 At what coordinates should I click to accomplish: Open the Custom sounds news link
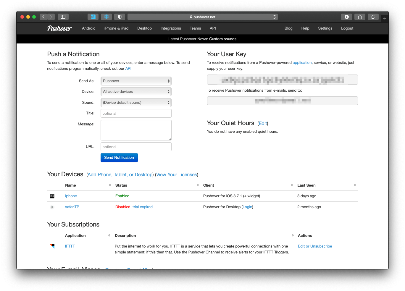click(223, 39)
